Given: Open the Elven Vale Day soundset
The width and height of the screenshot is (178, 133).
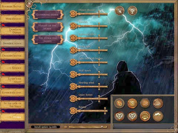Looking at the screenshot, I should tap(12, 92).
